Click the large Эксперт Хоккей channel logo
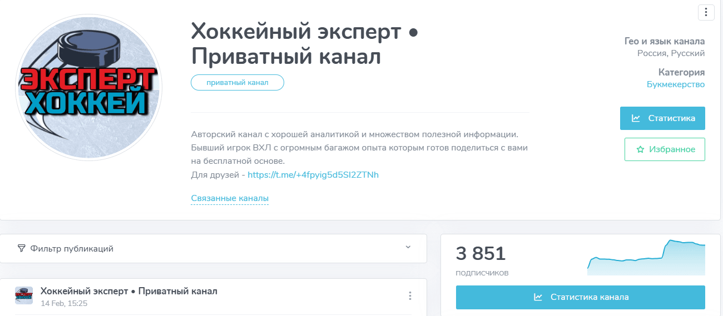Image resolution: width=723 pixels, height=316 pixels. 89,87
